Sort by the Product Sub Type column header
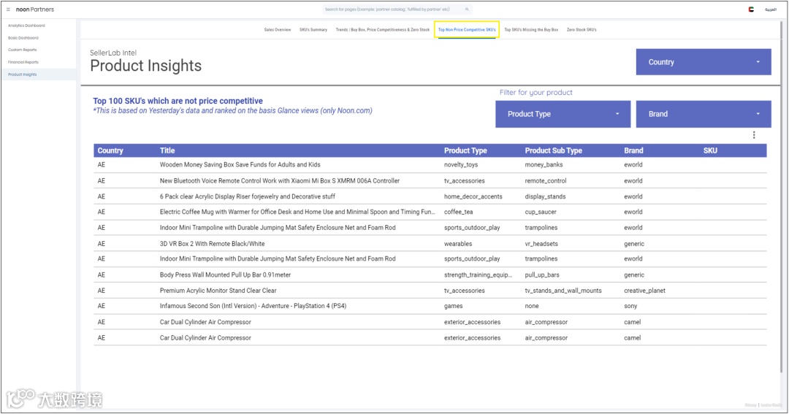 point(554,150)
